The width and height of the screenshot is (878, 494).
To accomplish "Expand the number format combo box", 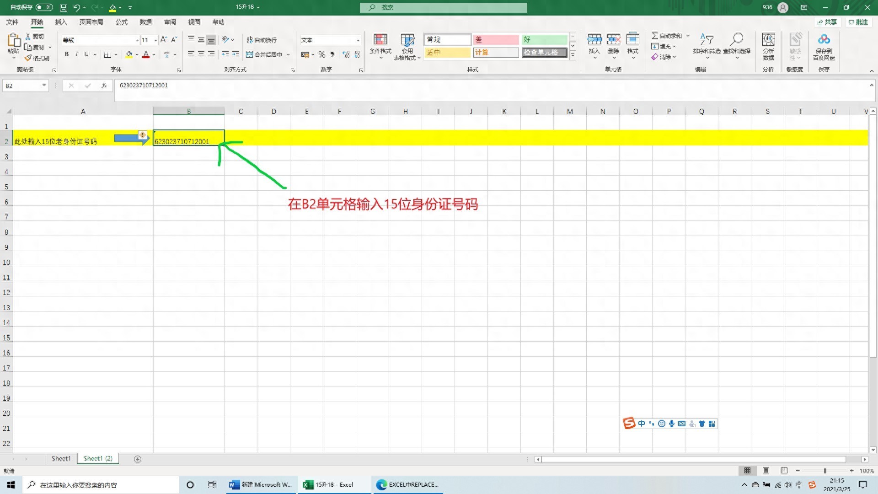I will (358, 40).
